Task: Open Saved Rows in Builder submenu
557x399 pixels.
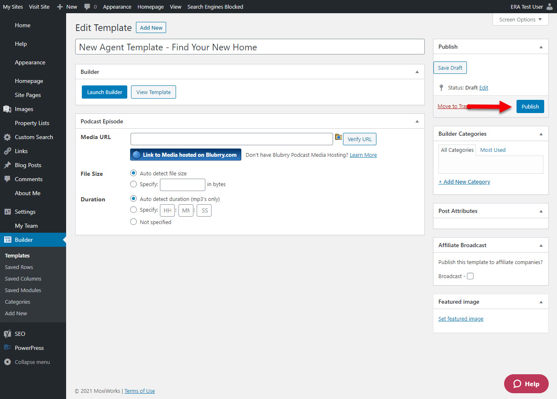Action: [x=19, y=267]
